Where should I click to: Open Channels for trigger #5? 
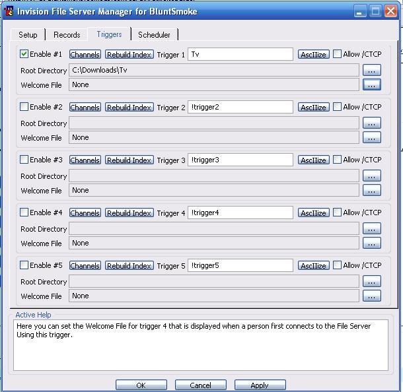click(x=85, y=266)
